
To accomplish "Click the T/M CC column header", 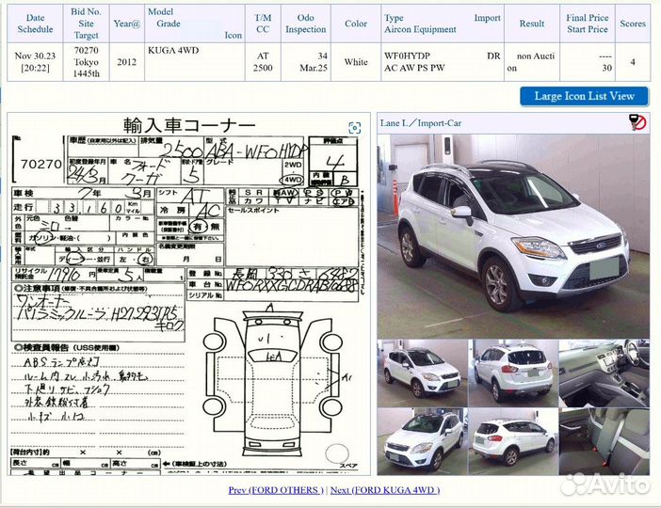I will pyautogui.click(x=263, y=24).
